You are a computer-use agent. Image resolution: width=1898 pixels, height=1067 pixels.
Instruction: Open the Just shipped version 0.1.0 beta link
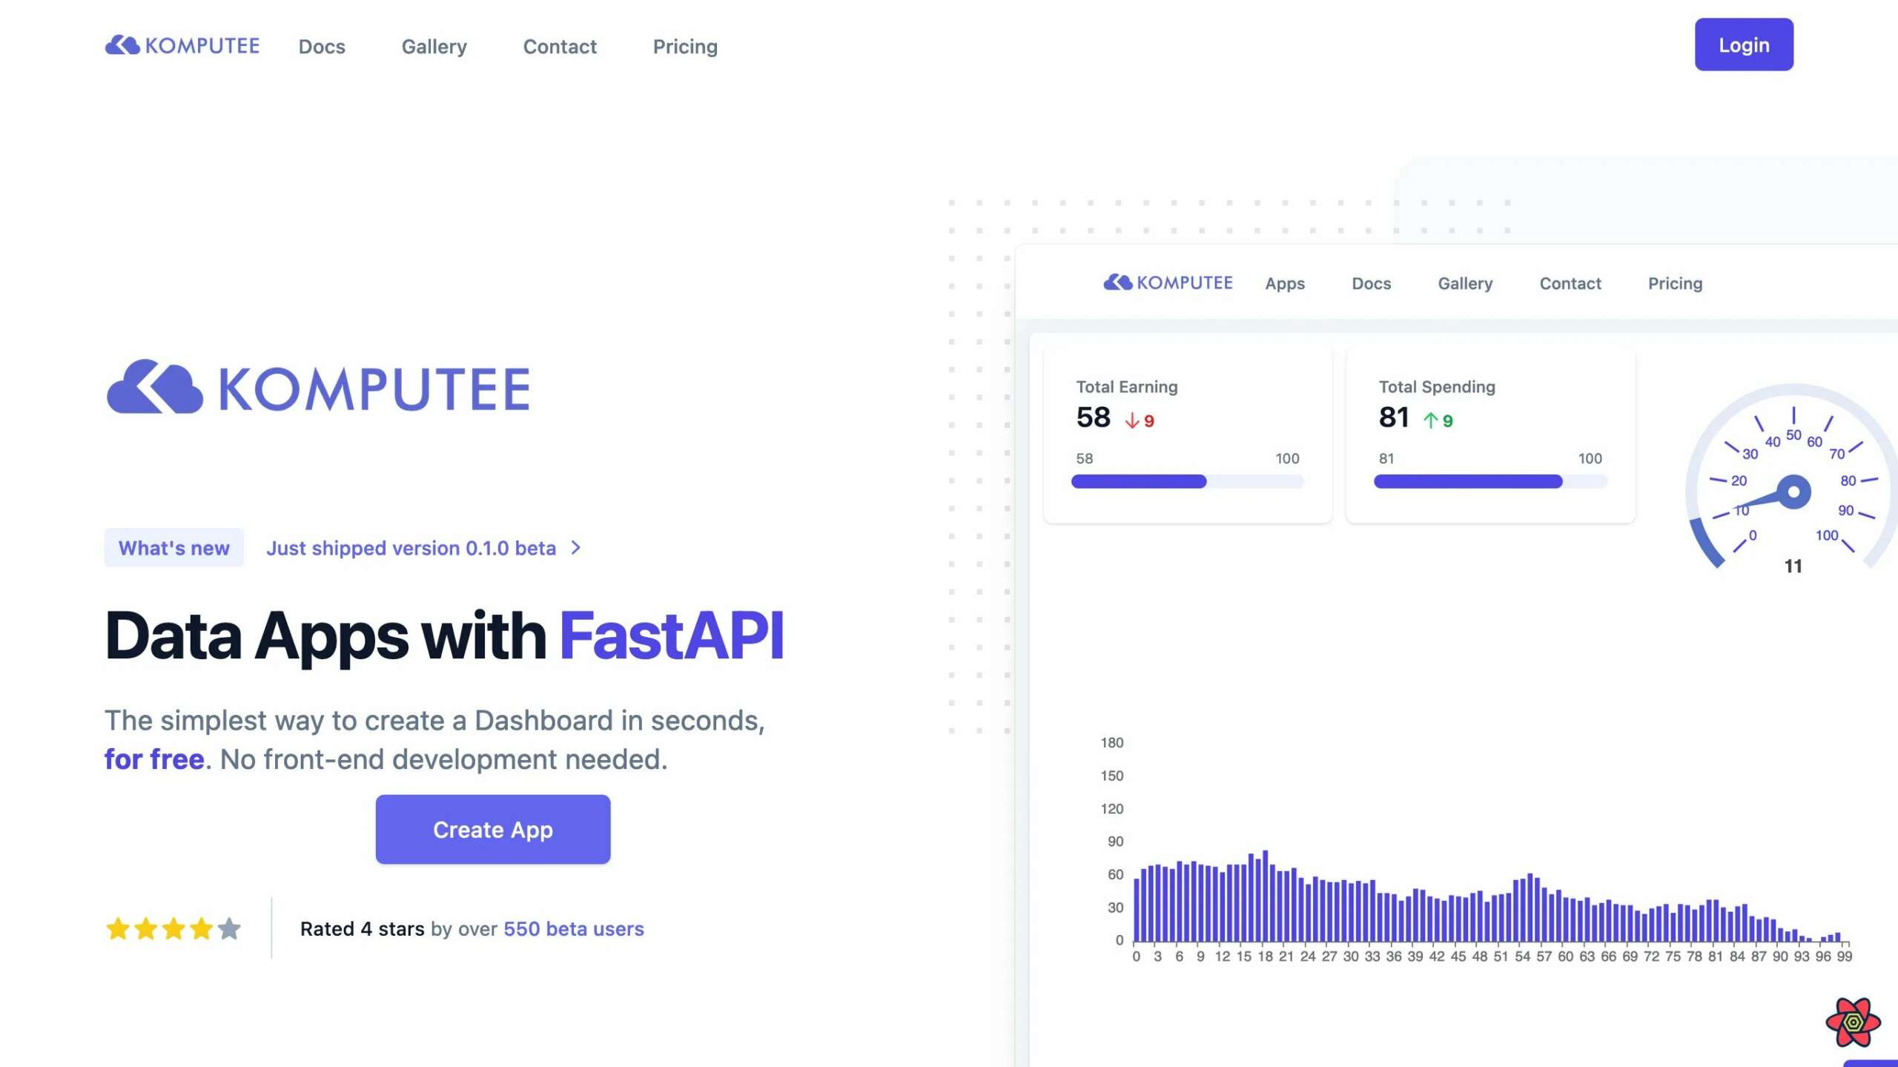pyautogui.click(x=411, y=548)
